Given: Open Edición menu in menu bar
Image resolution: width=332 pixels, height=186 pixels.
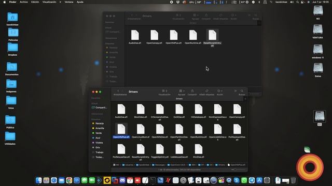Looking at the screenshot, I should [x=35, y=2].
